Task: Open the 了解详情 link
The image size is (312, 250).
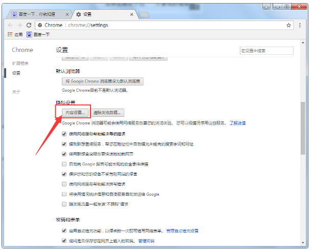Action: tap(238, 123)
